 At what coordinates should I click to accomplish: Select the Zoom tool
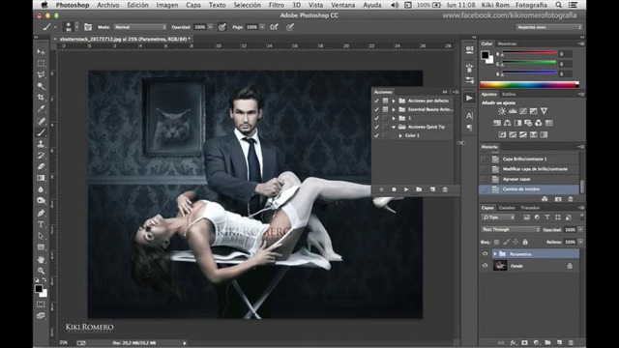[41, 271]
